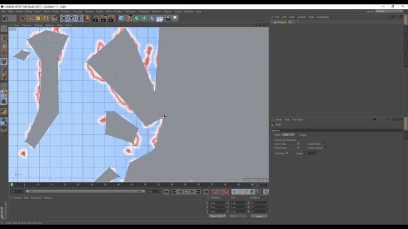Image resolution: width=408 pixels, height=229 pixels.
Task: Click the current frame field left of slider
Action: tap(17, 191)
